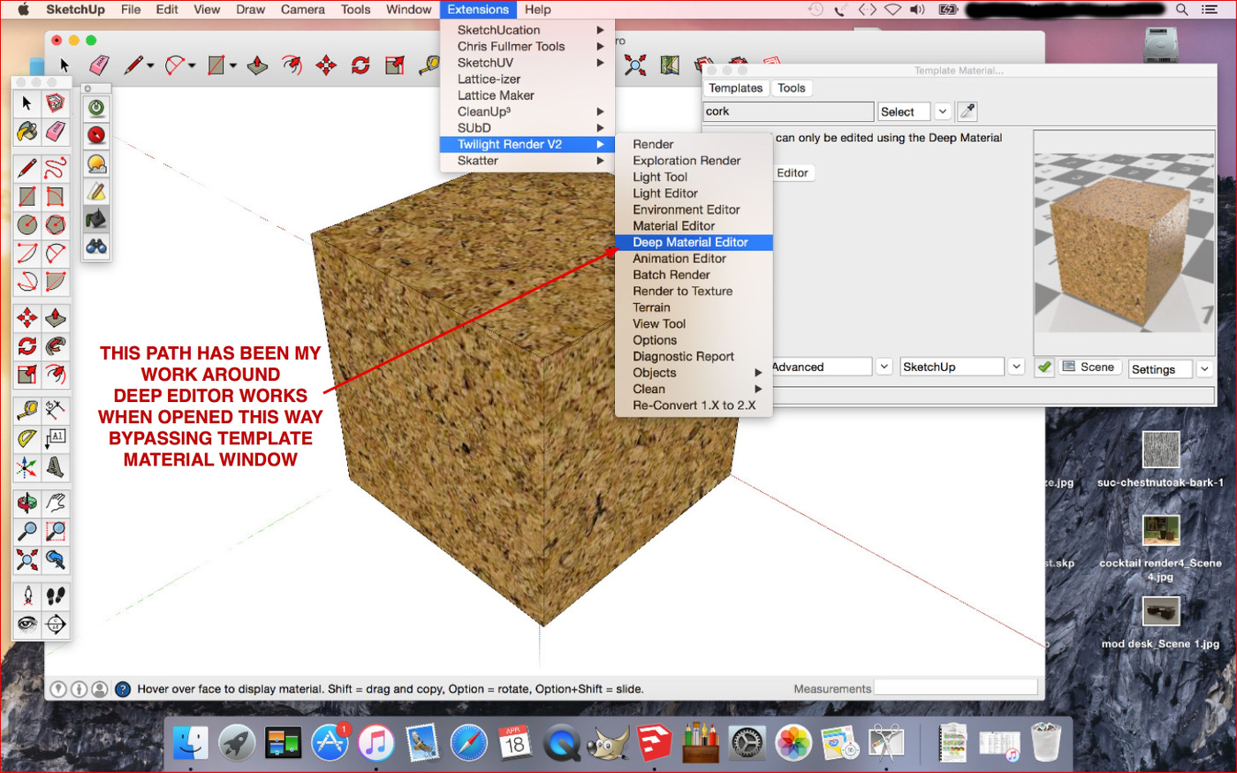The height and width of the screenshot is (773, 1237).
Task: Pick the Eraser tool in the left palette
Action: click(56, 133)
